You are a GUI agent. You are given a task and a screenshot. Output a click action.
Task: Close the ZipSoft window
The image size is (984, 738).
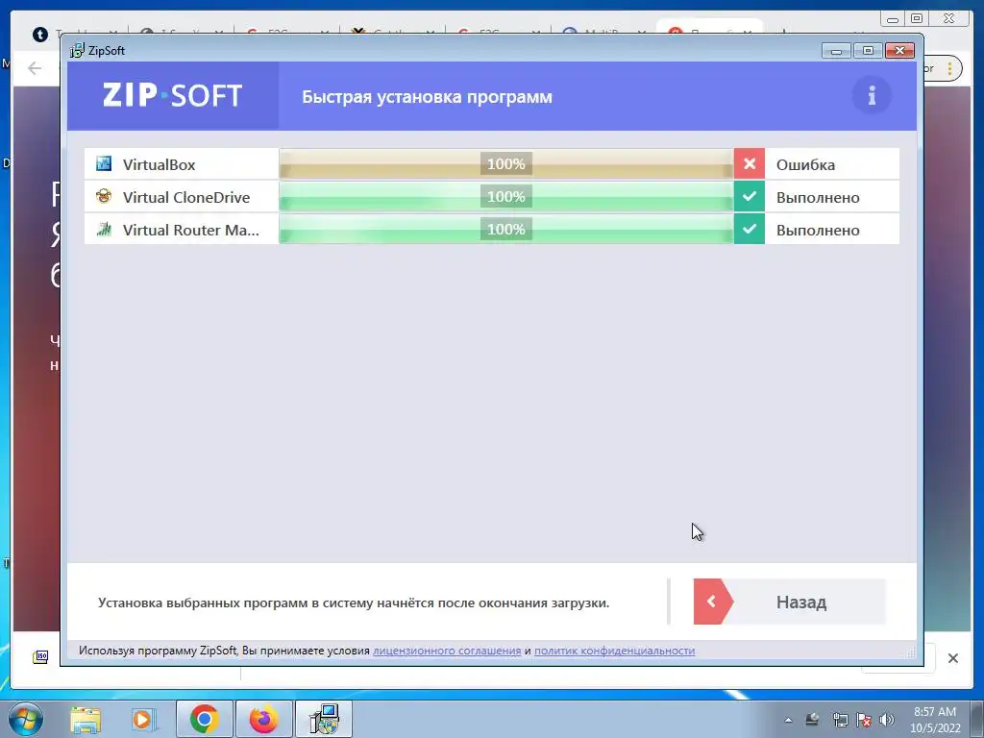[x=899, y=50]
